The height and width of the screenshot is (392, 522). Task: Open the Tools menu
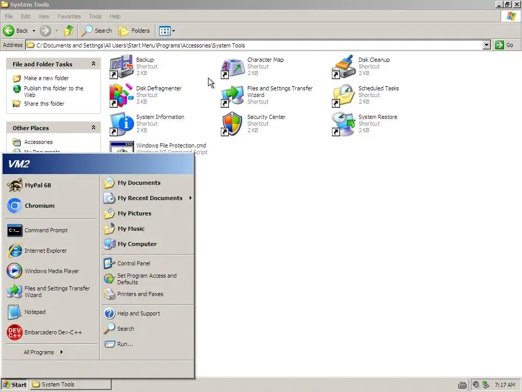coord(95,16)
